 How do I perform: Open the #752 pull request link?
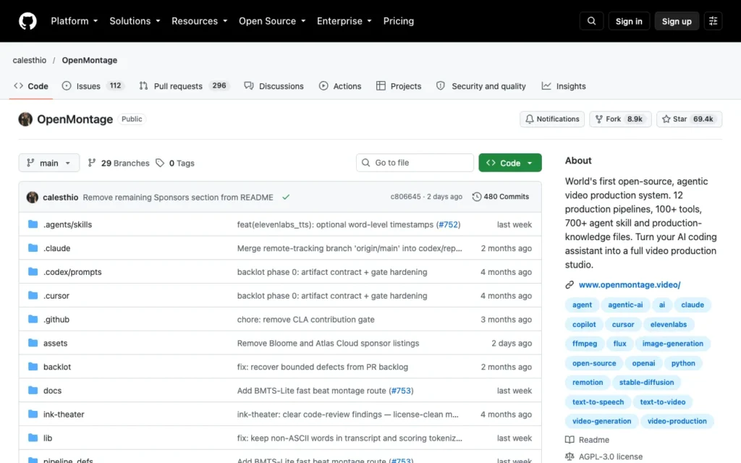coord(448,224)
